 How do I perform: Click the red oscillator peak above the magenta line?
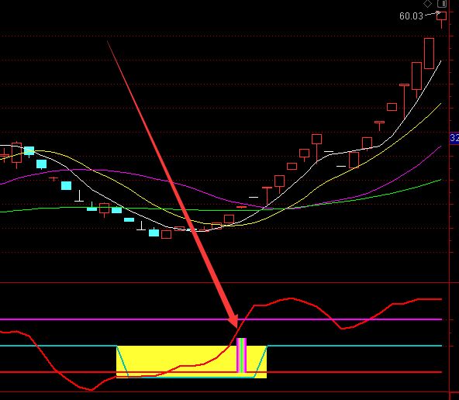(x=291, y=298)
